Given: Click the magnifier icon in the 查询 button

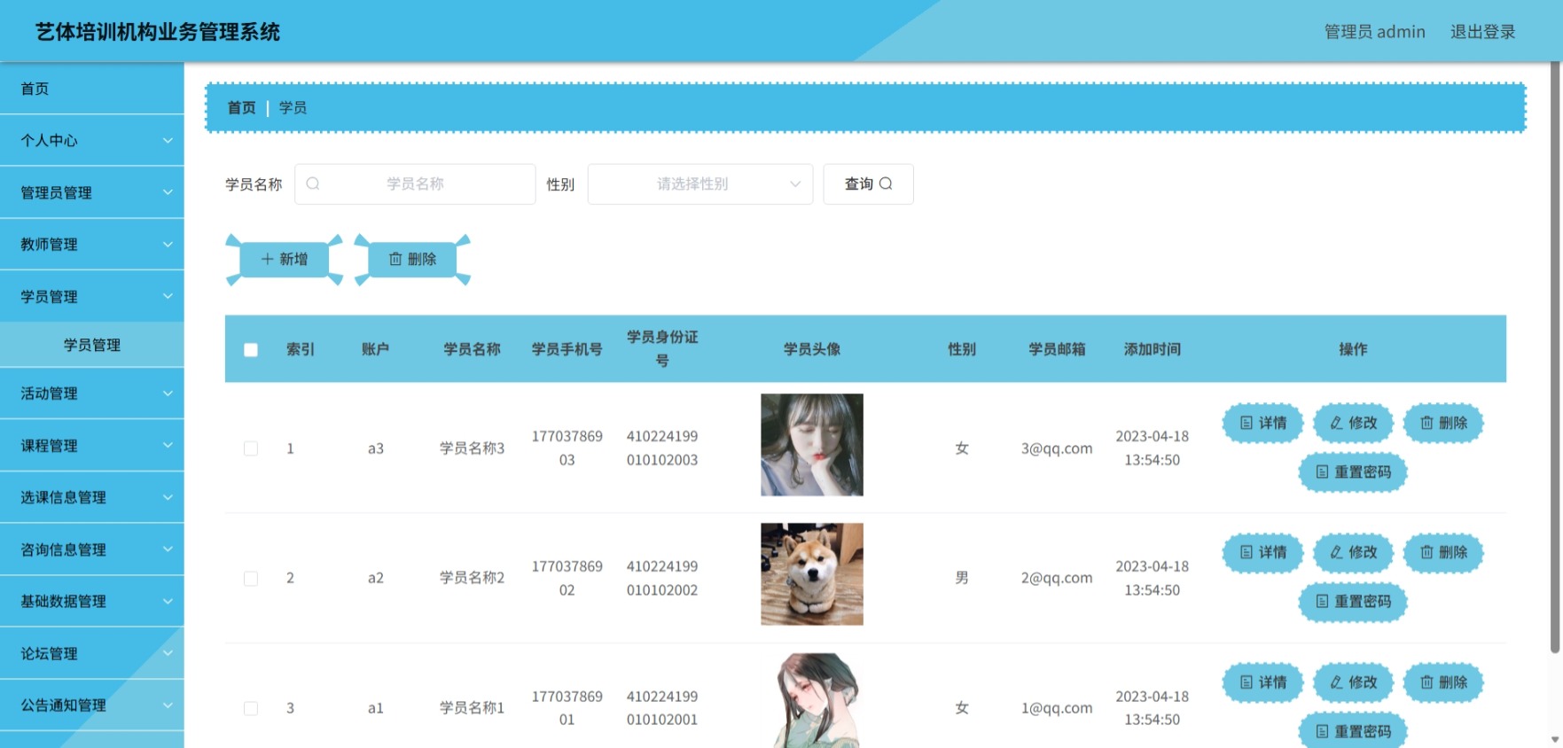Looking at the screenshot, I should point(886,183).
